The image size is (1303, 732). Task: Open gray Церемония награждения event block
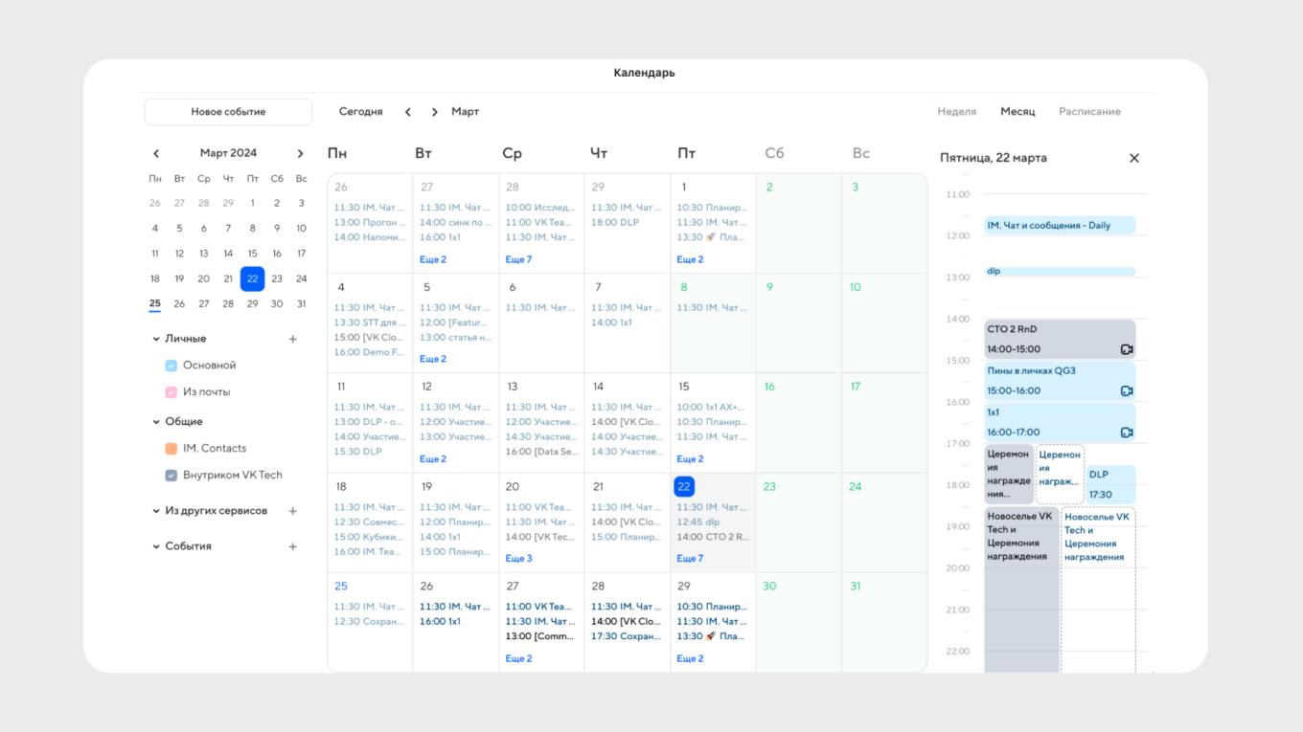[1009, 475]
